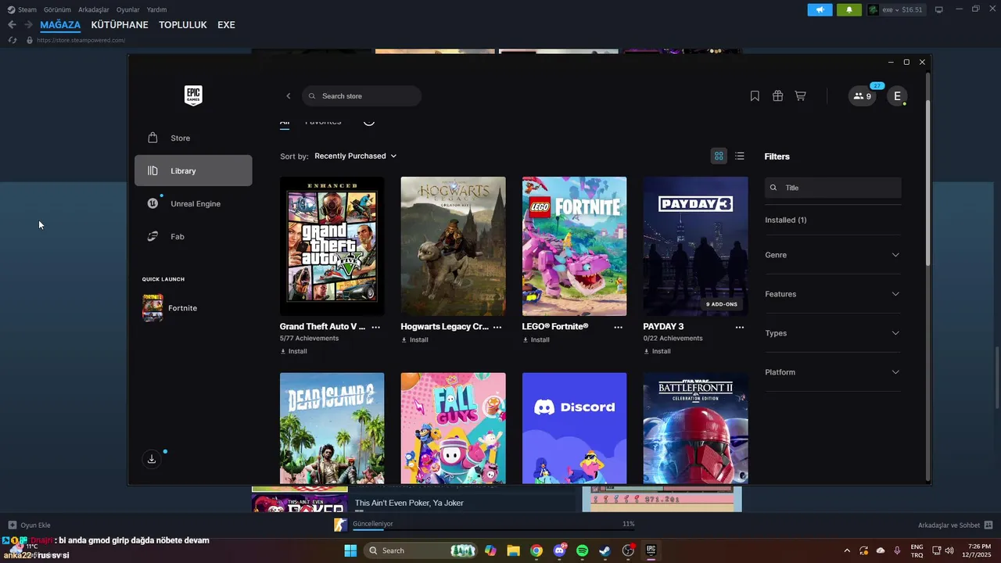
Task: Open Steam's KÜTÜPHANE tab
Action: 120,25
